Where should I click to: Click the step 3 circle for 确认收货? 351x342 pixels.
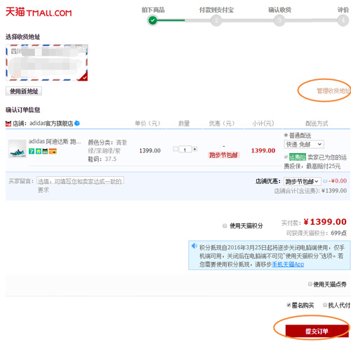pyautogui.click(x=279, y=20)
